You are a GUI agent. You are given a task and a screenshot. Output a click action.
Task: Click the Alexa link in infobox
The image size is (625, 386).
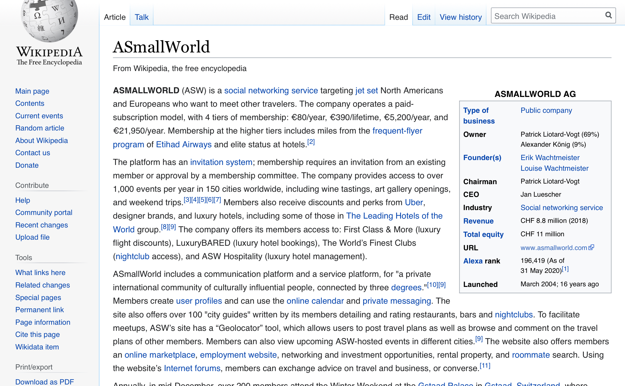(x=473, y=261)
